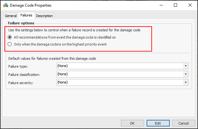Click the 'Damage Code Properties' title bar text

click(x=30, y=5)
